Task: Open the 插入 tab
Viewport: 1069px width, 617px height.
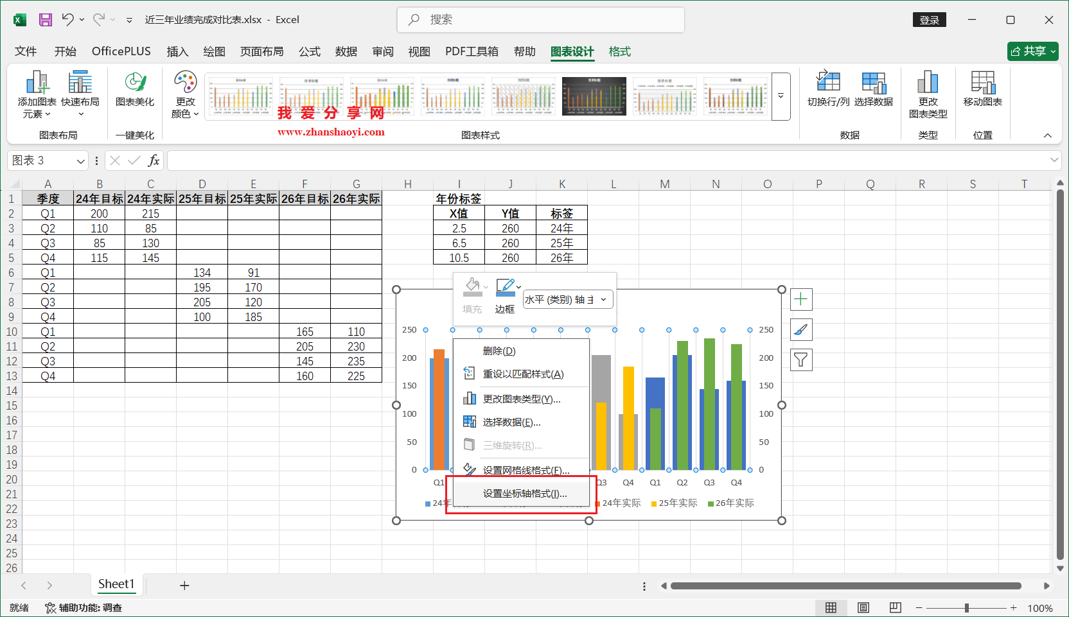Action: [177, 51]
